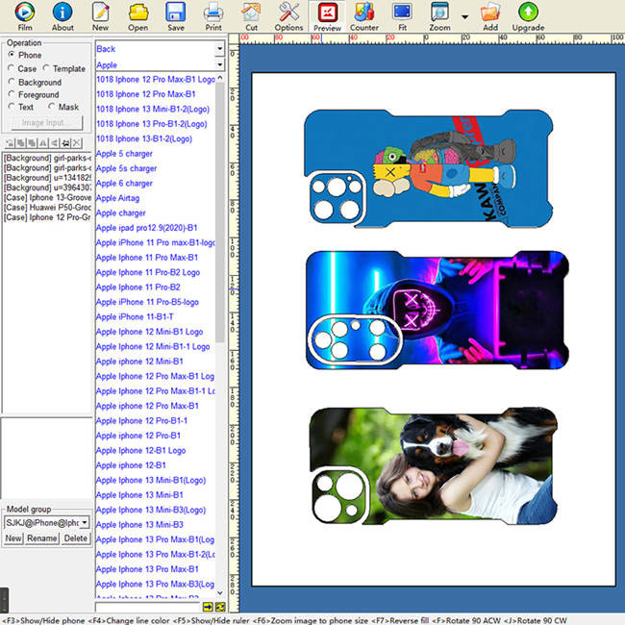Choose model Apple 5s charger
Viewport: 625px width, 625px height.
click(x=126, y=168)
